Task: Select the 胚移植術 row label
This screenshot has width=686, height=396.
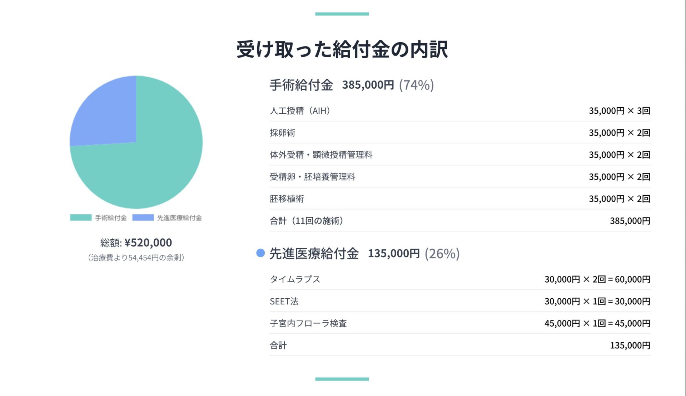Action: tap(287, 199)
